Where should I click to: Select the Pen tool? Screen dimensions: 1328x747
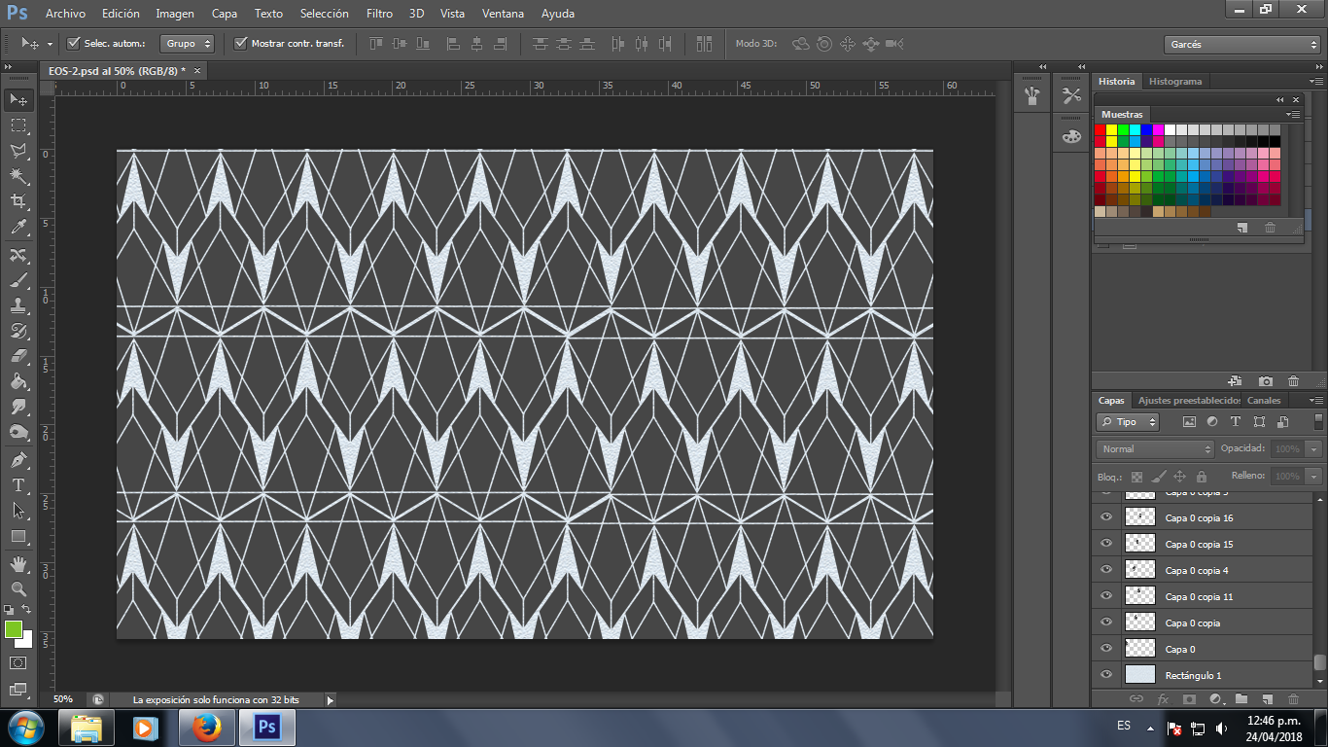(x=18, y=460)
